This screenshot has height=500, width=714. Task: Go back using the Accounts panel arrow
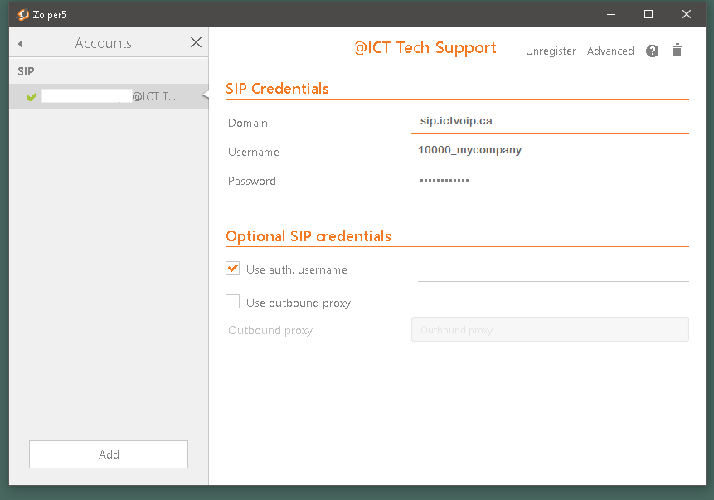point(20,44)
